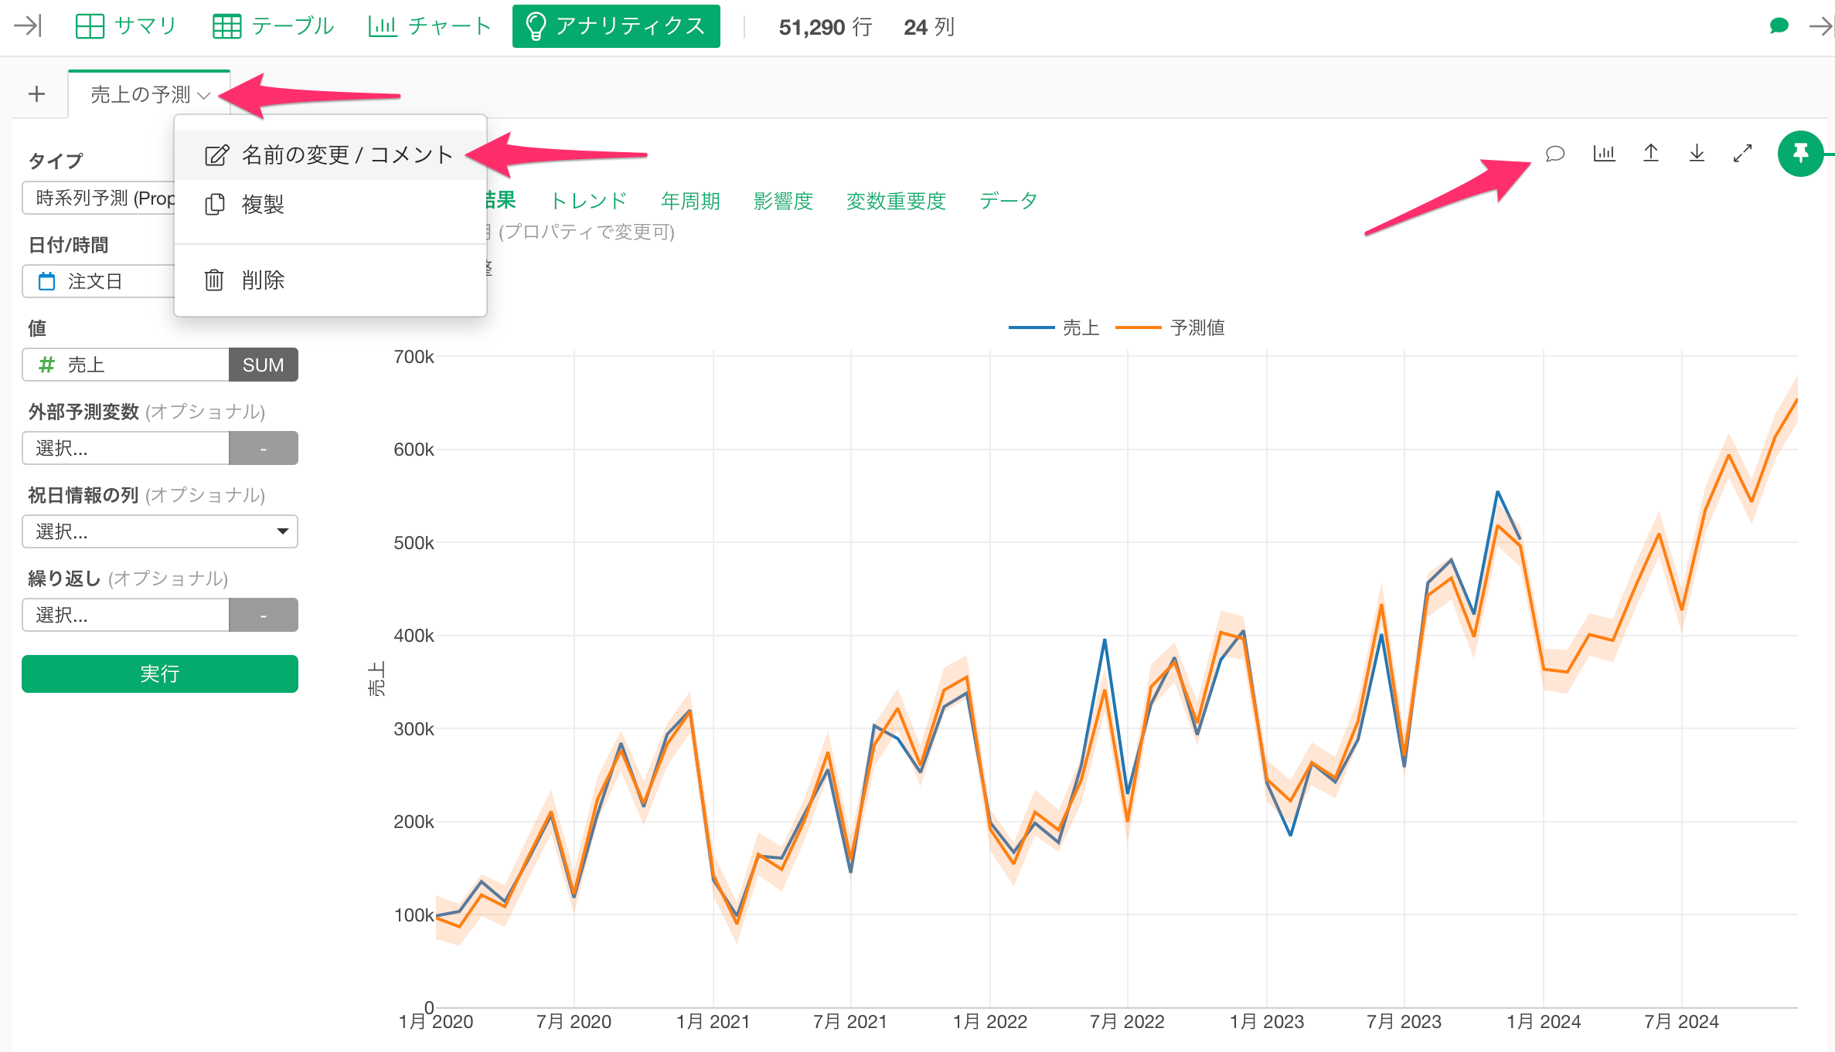
Task: Open the SUM aggregation selector for 売上
Action: (x=263, y=365)
